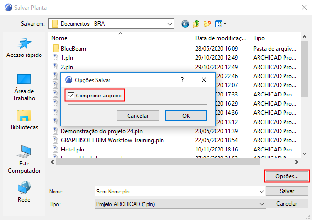The height and width of the screenshot is (220, 312).
Task: Open the view menu icon
Action: (x=221, y=24)
